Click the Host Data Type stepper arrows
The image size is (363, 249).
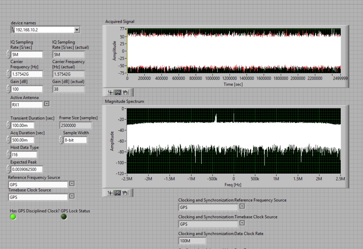click(8, 154)
